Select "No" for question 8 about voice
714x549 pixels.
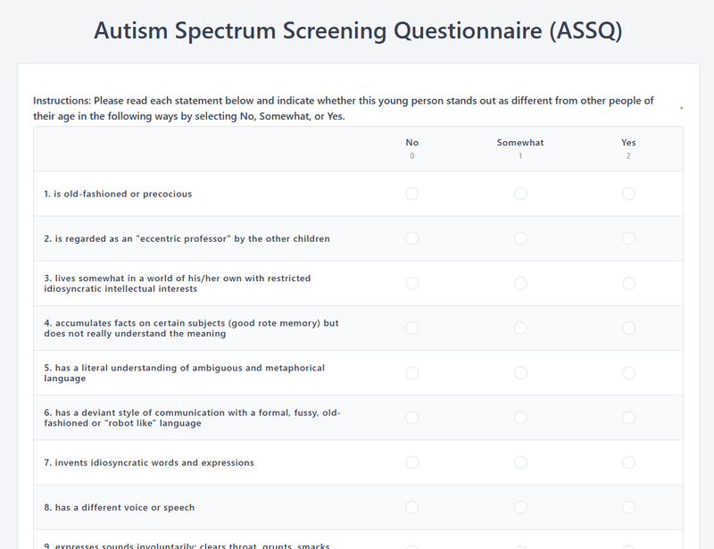click(411, 507)
